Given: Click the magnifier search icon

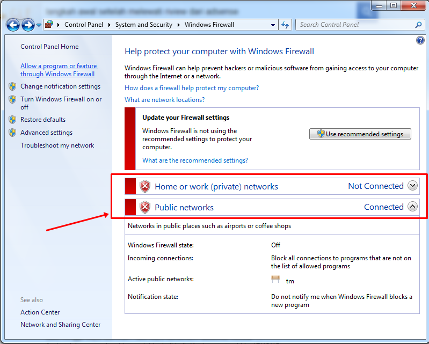Looking at the screenshot, I should (418, 25).
